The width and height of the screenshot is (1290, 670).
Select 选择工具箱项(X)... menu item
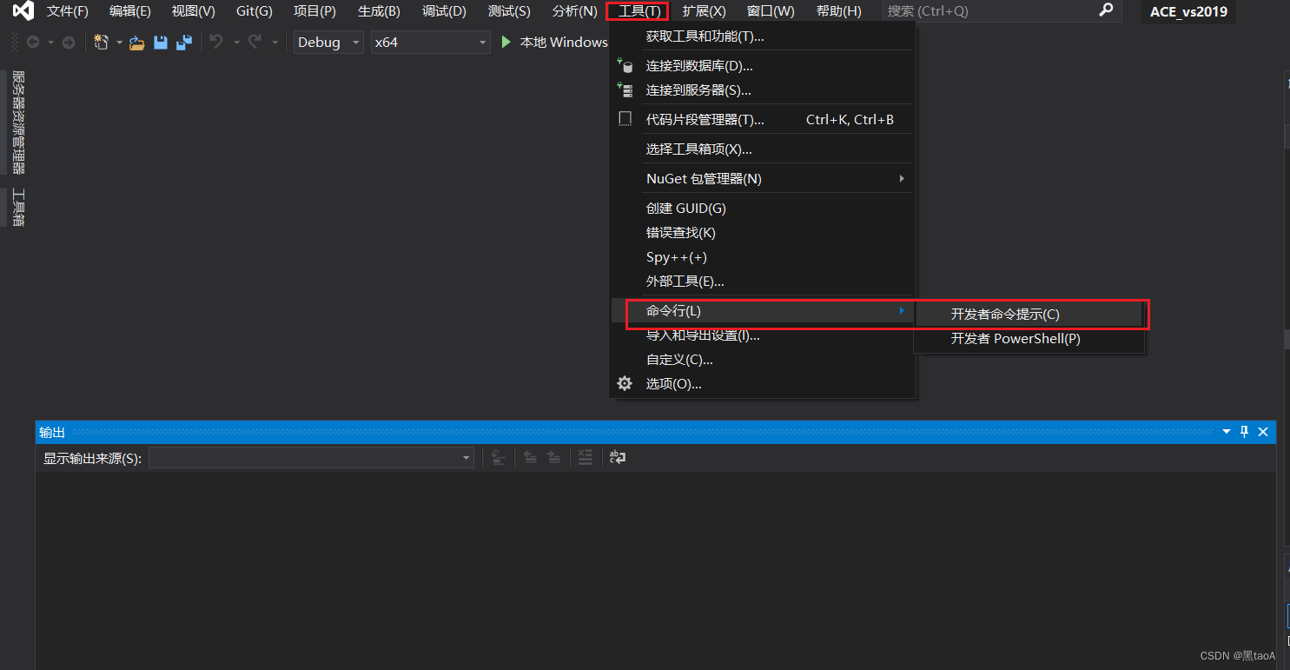(763, 149)
